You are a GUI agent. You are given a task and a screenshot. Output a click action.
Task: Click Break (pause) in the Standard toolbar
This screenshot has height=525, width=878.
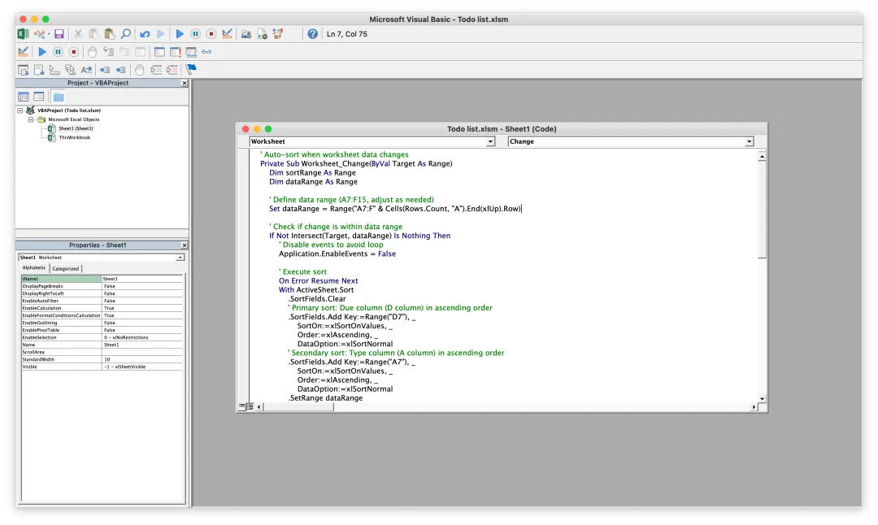tap(195, 33)
